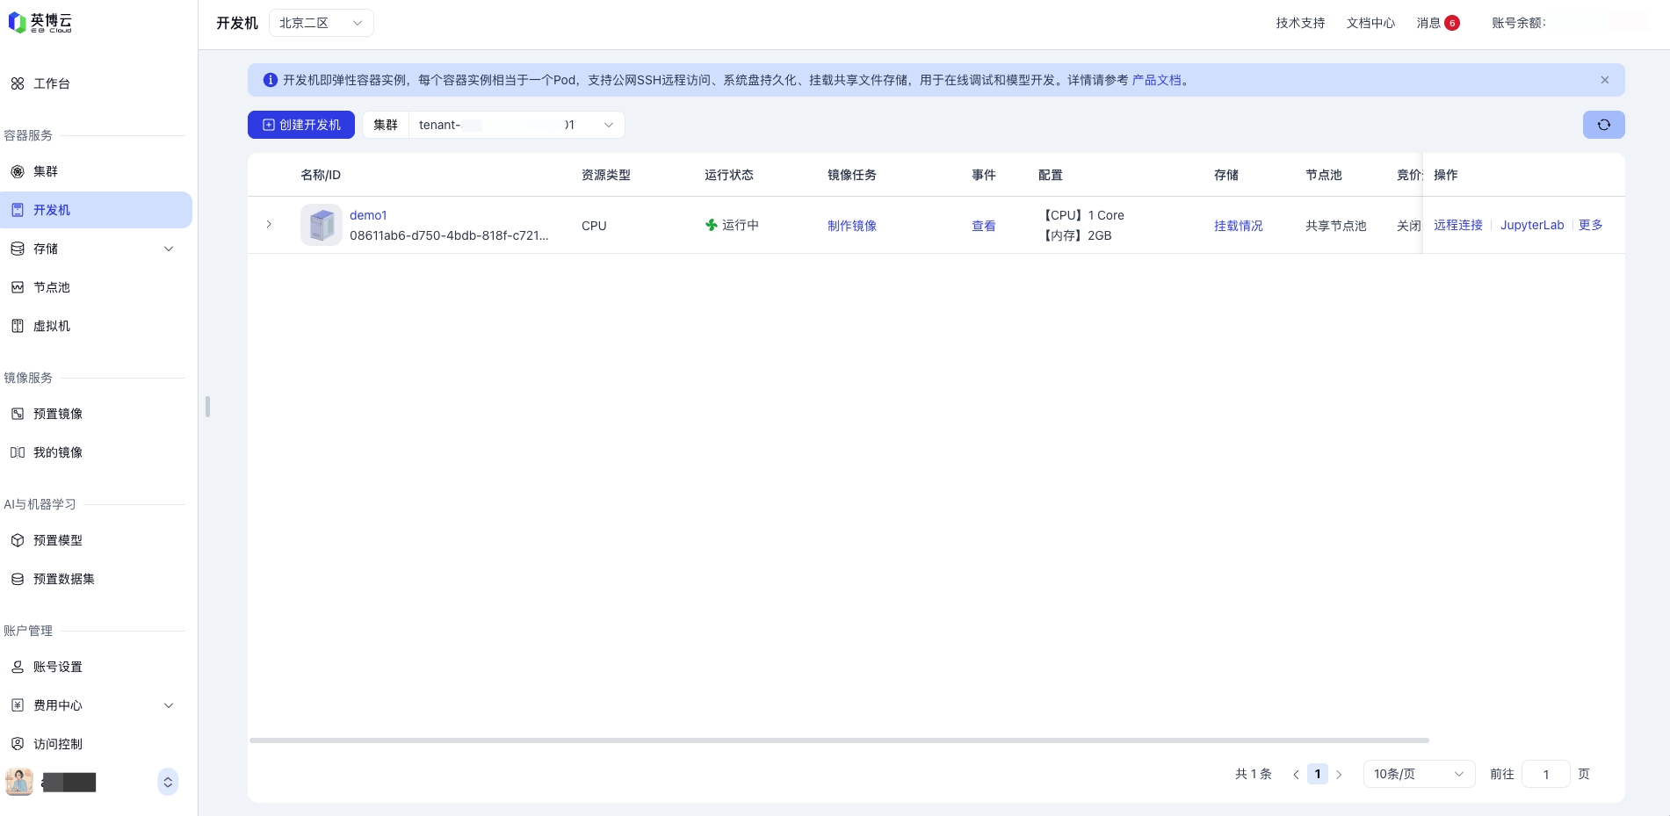
Task: Open the 北京二区 region dropdown
Action: point(321,23)
